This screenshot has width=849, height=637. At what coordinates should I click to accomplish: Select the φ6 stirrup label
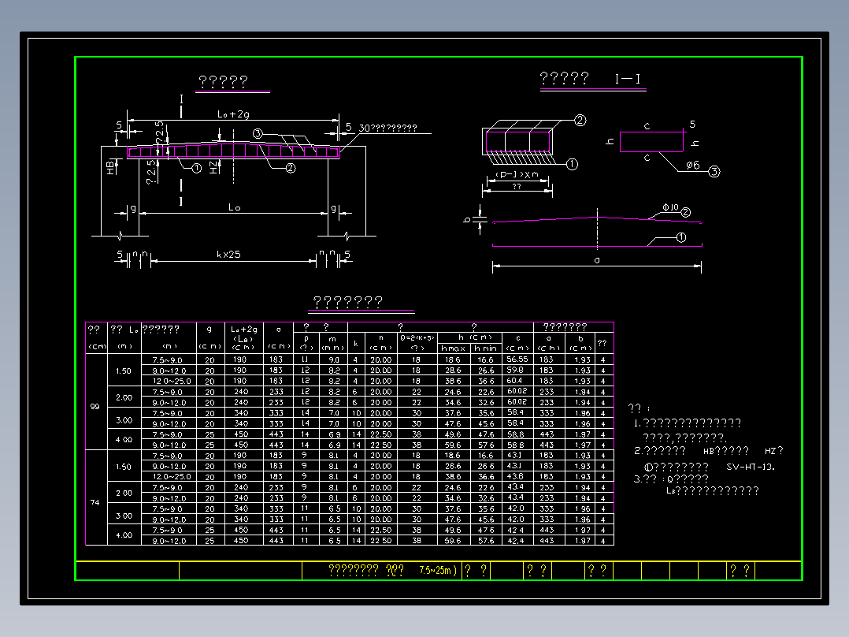[x=692, y=165]
